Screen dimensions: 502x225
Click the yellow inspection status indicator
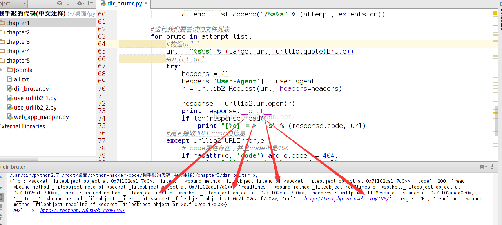pos(495,13)
